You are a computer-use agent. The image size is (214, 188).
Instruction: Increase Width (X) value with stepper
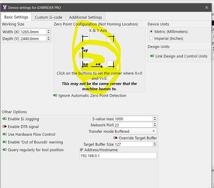click(48, 30)
